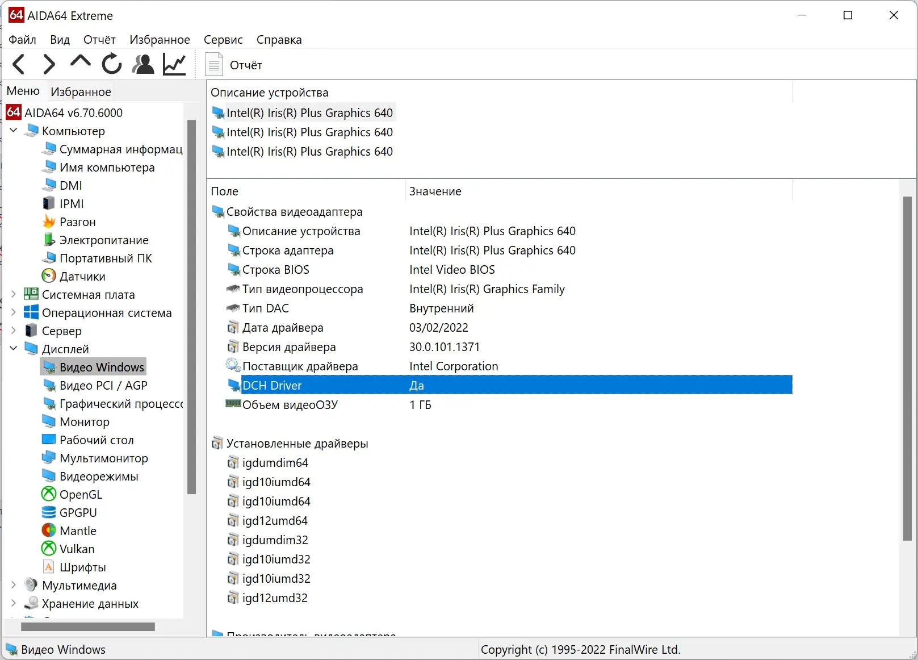918x660 pixels.
Task: Click the back navigation arrow
Action: pyautogui.click(x=19, y=64)
